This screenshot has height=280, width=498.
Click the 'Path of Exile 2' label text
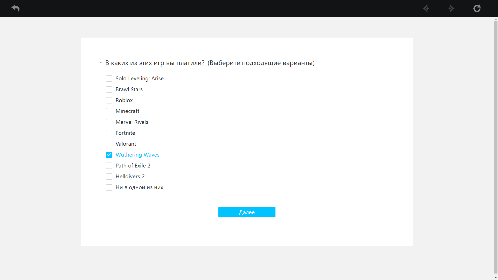coord(133,166)
